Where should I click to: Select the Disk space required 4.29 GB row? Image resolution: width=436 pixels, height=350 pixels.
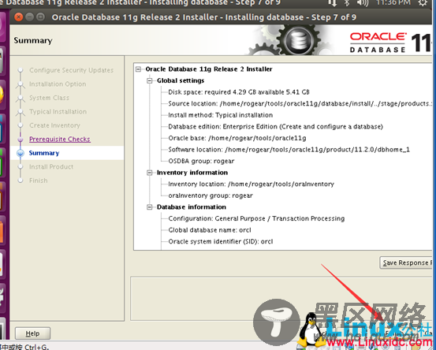coord(239,92)
